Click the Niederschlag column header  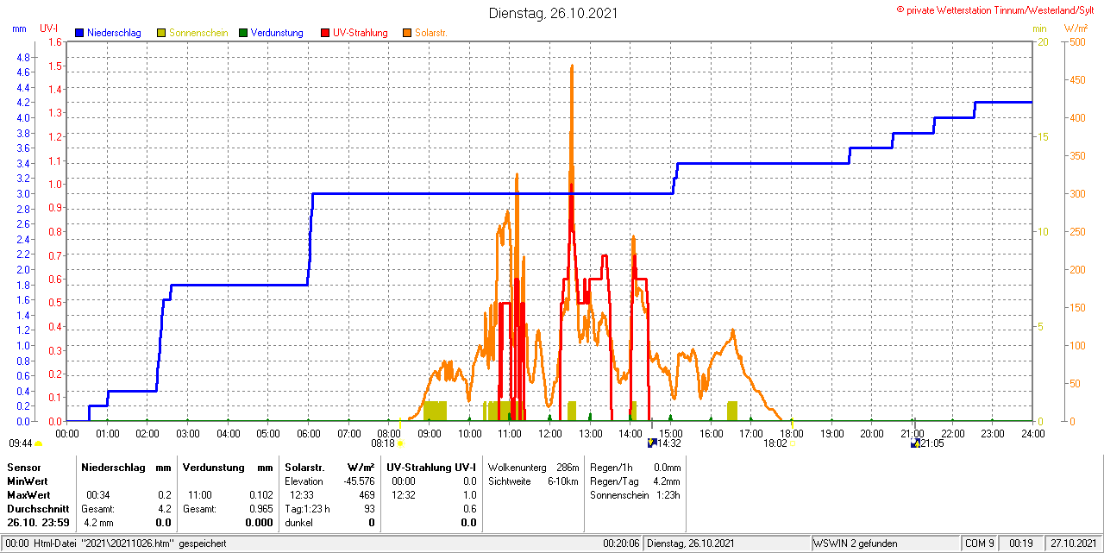point(112,467)
